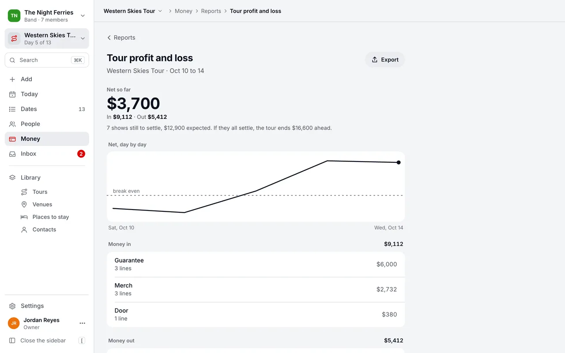Viewport: 565px width, 353px height.
Task: Click the net total $3,700
Action: tap(133, 103)
